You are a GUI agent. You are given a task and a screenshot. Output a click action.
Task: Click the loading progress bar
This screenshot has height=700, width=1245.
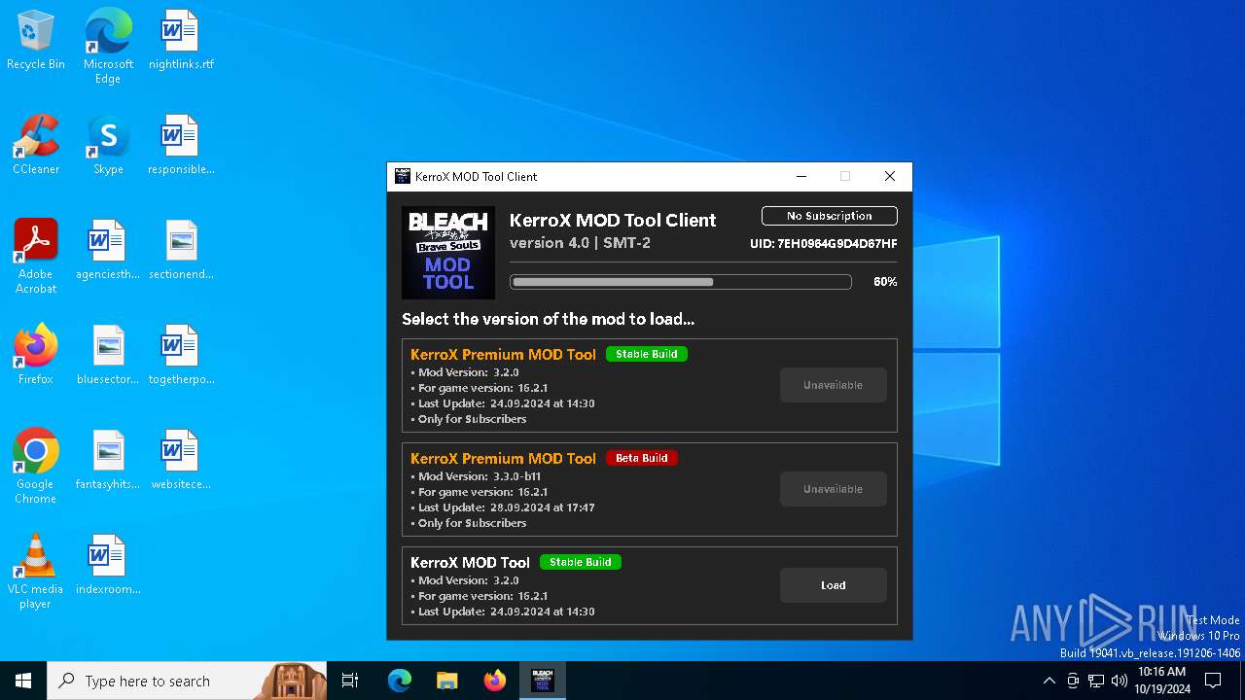coord(681,282)
